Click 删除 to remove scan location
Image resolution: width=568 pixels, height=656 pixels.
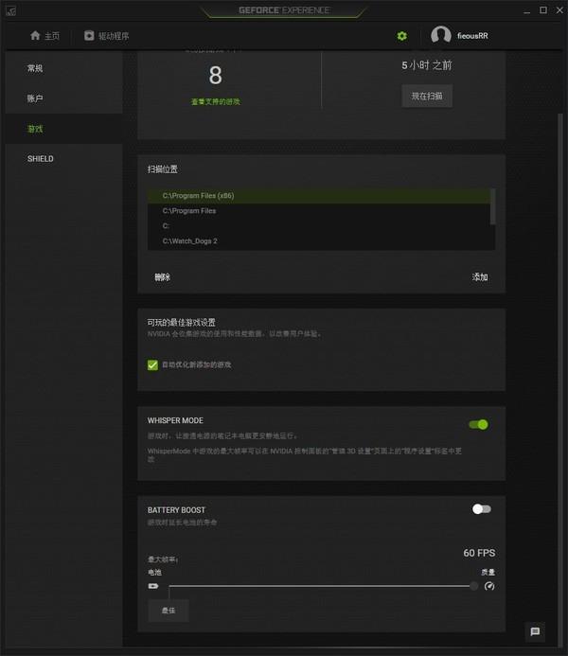point(162,277)
